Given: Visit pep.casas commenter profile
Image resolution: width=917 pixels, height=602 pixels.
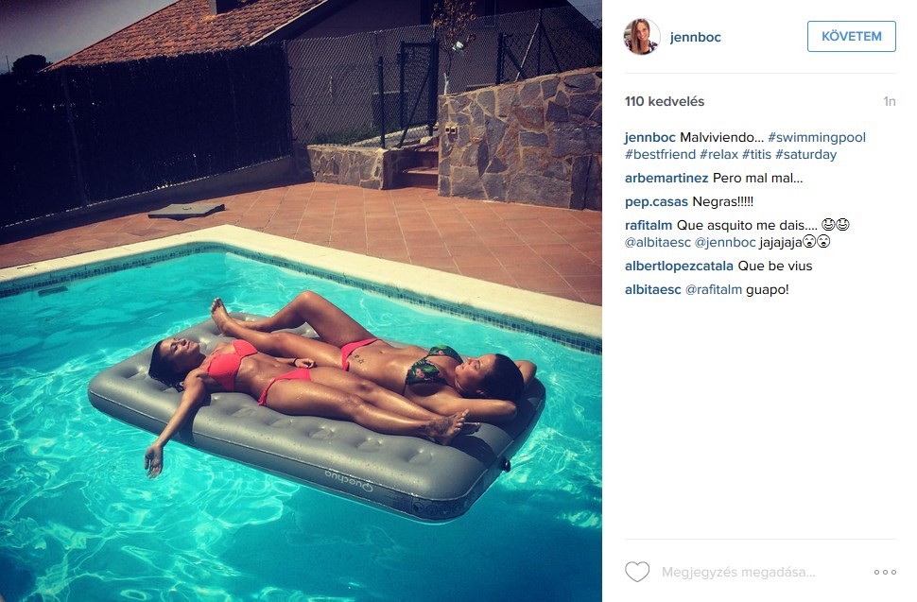Looking at the screenshot, I should pyautogui.click(x=656, y=201).
